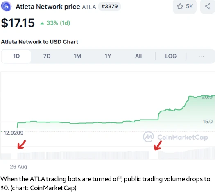Image resolution: width=215 pixels, height=192 pixels.
Task: Click the price line plateau near 20.0
Action: [x=201, y=96]
